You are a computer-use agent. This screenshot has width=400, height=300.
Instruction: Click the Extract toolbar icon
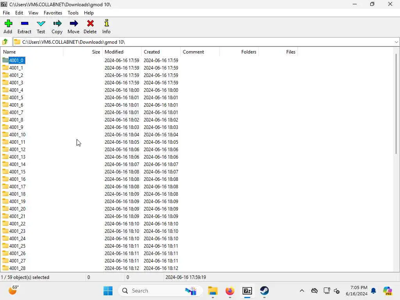point(25,23)
